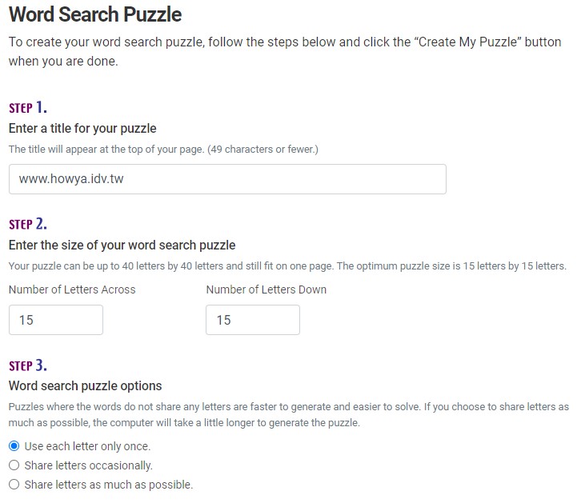Image resolution: width=581 pixels, height=503 pixels.
Task: Select "Use each letter only once" radio button
Action: [14, 446]
